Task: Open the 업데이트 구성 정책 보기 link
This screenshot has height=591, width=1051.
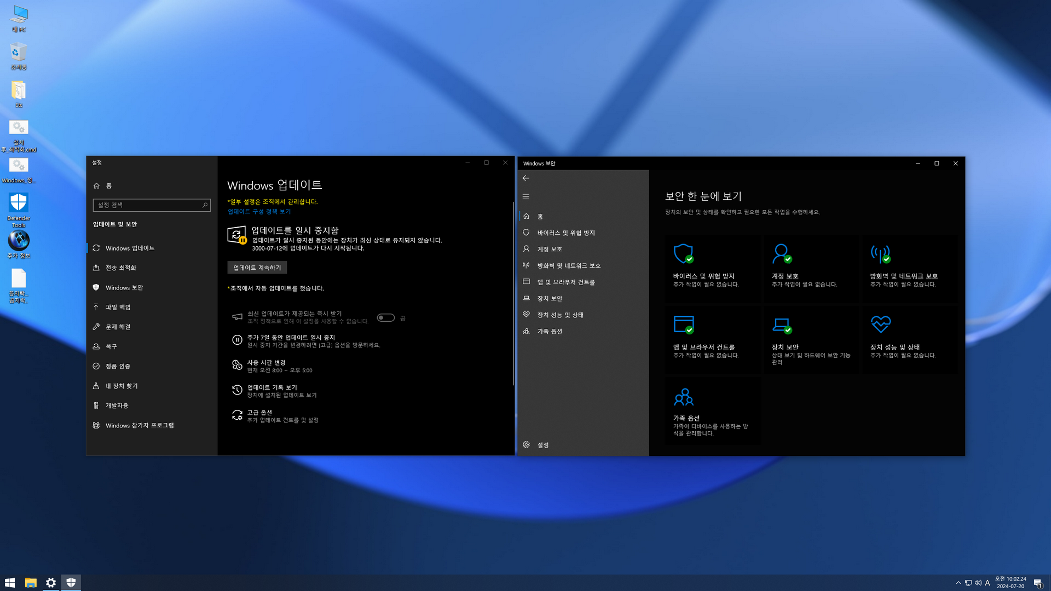Action: pos(259,212)
